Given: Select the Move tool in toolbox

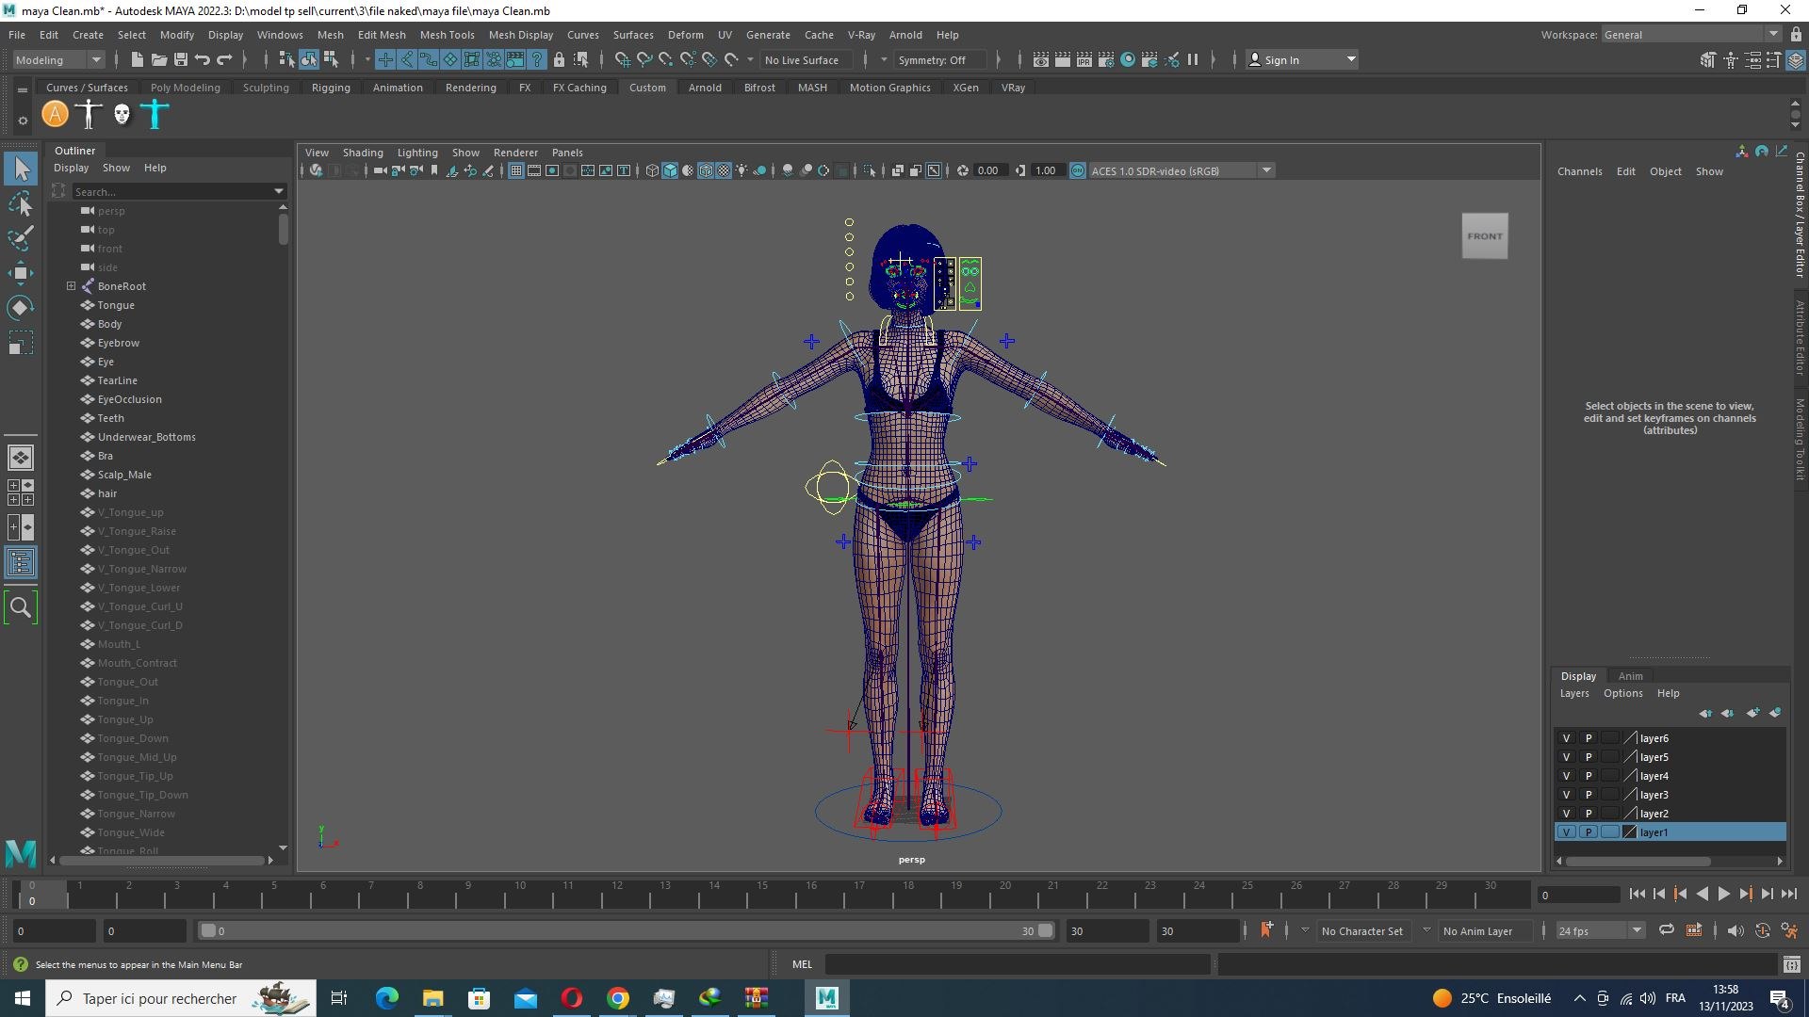Looking at the screenshot, I should (x=20, y=273).
